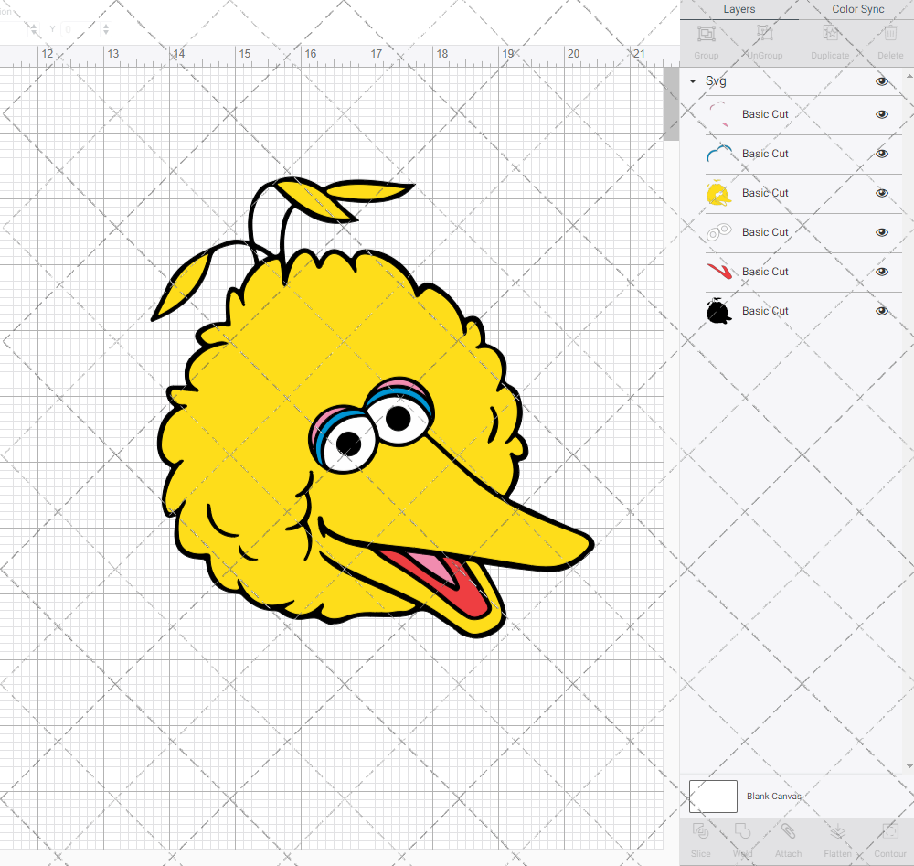Image resolution: width=914 pixels, height=866 pixels.
Task: Click the Svg group name
Action: coord(716,81)
